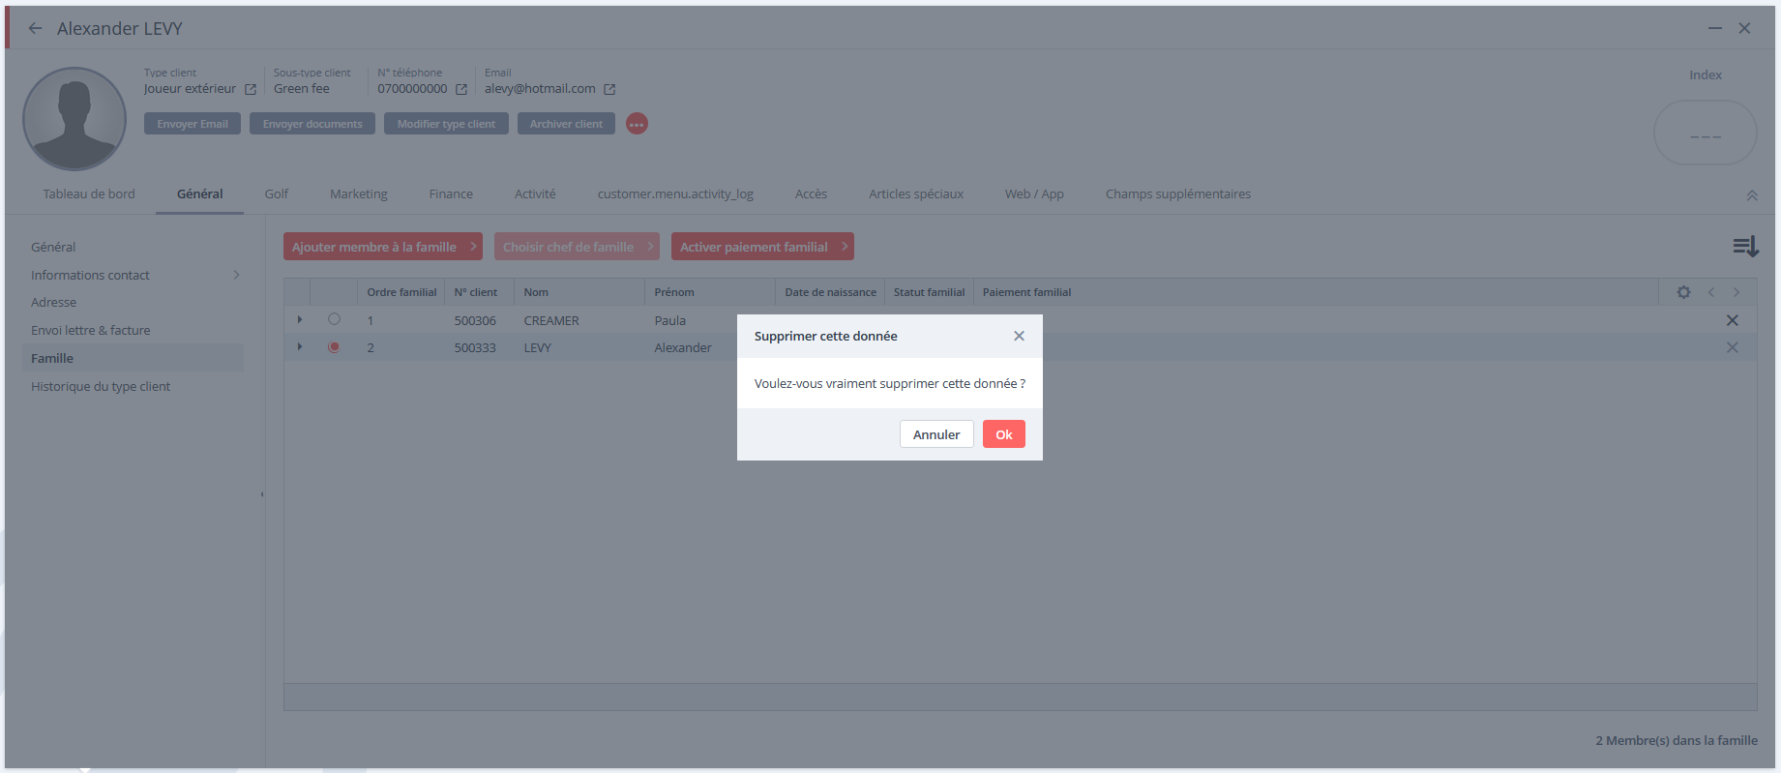Minimize the customer window
Image resolution: width=1781 pixels, height=773 pixels.
(1714, 28)
